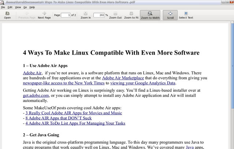The height and width of the screenshot is (149, 234).
Task: Click the Zoom In toolbar icon
Action: (x=86, y=15)
